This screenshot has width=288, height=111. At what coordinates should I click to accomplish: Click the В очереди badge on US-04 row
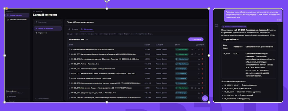click(x=181, y=69)
